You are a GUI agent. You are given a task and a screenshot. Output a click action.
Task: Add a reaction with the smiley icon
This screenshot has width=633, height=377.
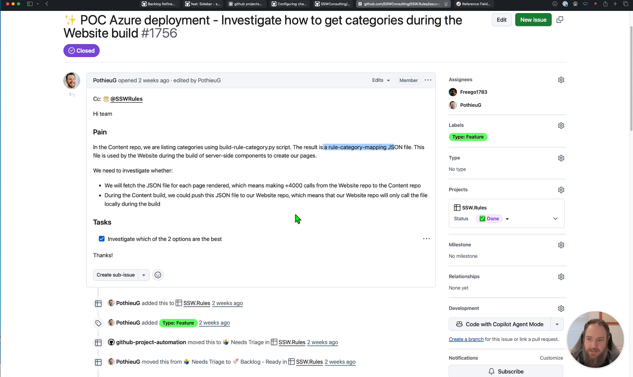158,275
